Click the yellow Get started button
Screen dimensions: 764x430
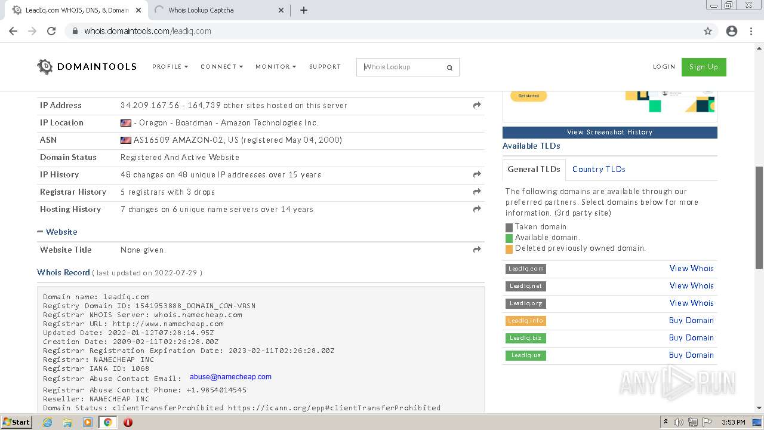[528, 96]
